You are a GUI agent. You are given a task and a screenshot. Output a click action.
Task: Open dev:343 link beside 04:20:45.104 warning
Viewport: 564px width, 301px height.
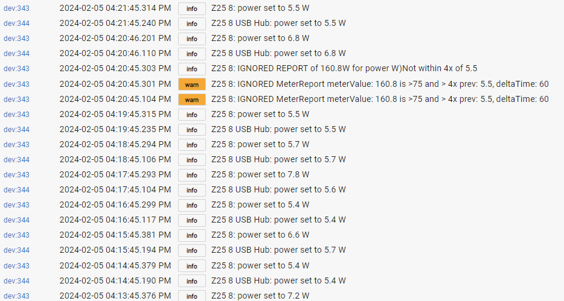tap(16, 100)
